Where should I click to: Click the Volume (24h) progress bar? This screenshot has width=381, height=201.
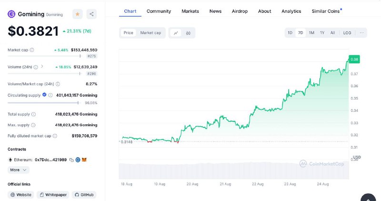click(44, 73)
